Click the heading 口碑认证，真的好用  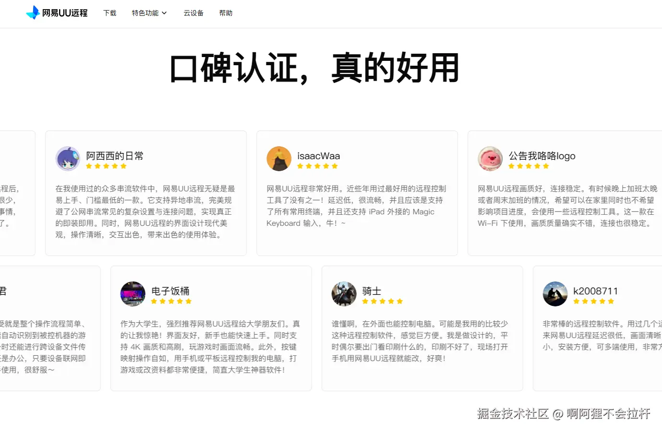click(315, 68)
